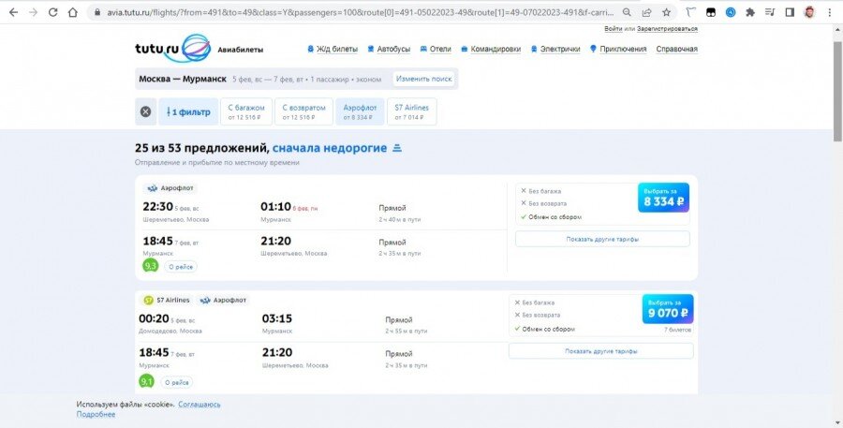Open the Chrome three-dot menu
This screenshot has height=428, width=843.
[x=830, y=12]
